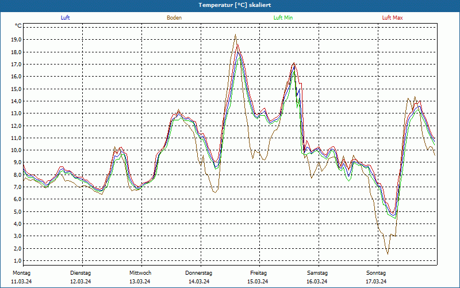Click the red Luft Max peak on Friday
The width and height of the screenshot is (460, 288).
pyautogui.click(x=294, y=63)
